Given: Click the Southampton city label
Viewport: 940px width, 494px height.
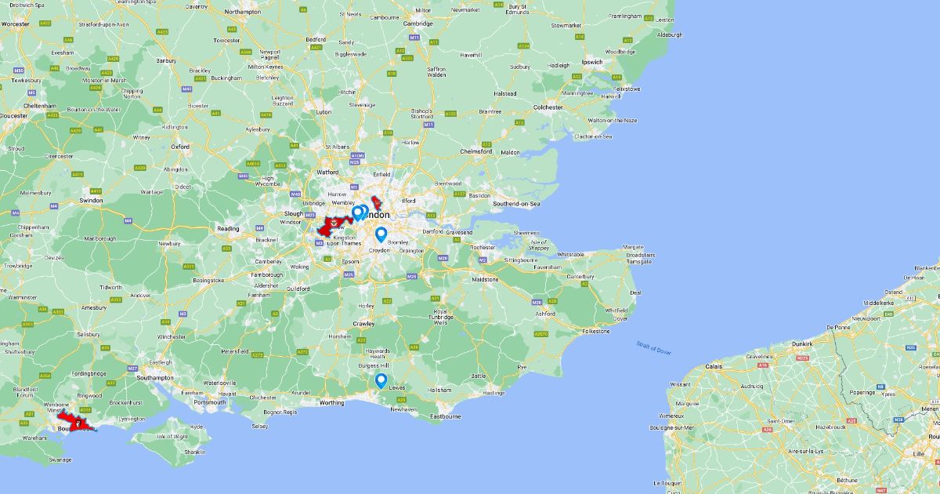Looking at the screenshot, I should [154, 378].
